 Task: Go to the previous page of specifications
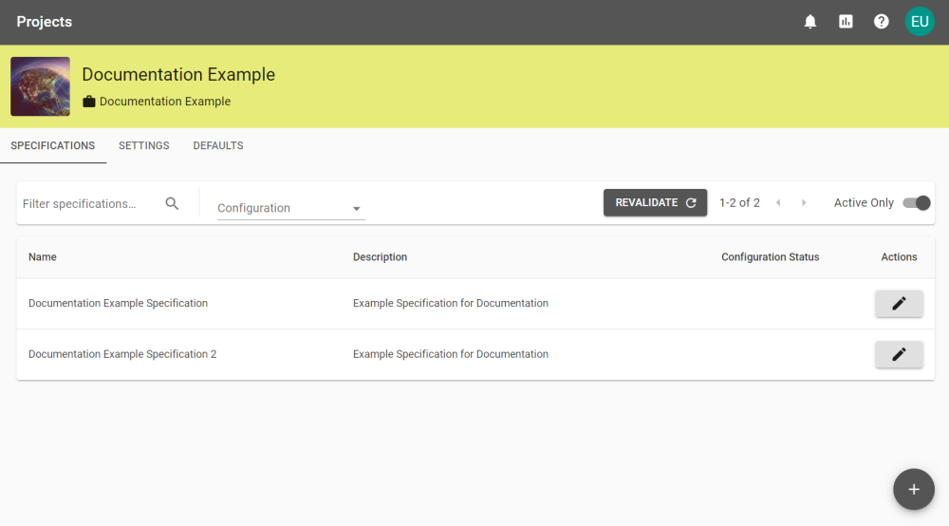[778, 203]
